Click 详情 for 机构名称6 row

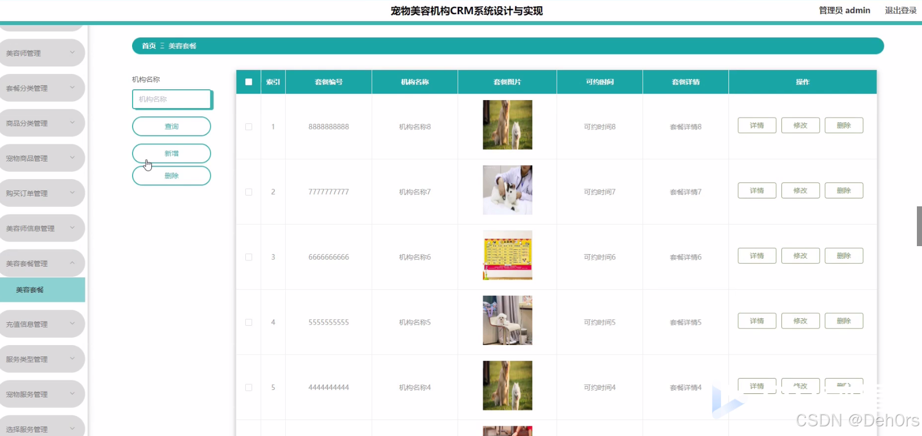(757, 256)
